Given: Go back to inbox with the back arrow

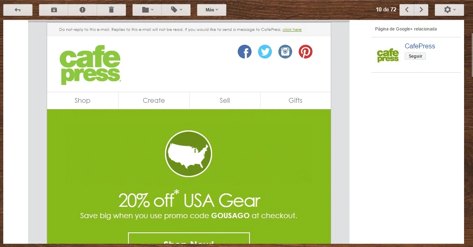Looking at the screenshot, I should (18, 10).
